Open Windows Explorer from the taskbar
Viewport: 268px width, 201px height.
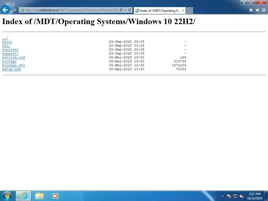click(x=40, y=196)
